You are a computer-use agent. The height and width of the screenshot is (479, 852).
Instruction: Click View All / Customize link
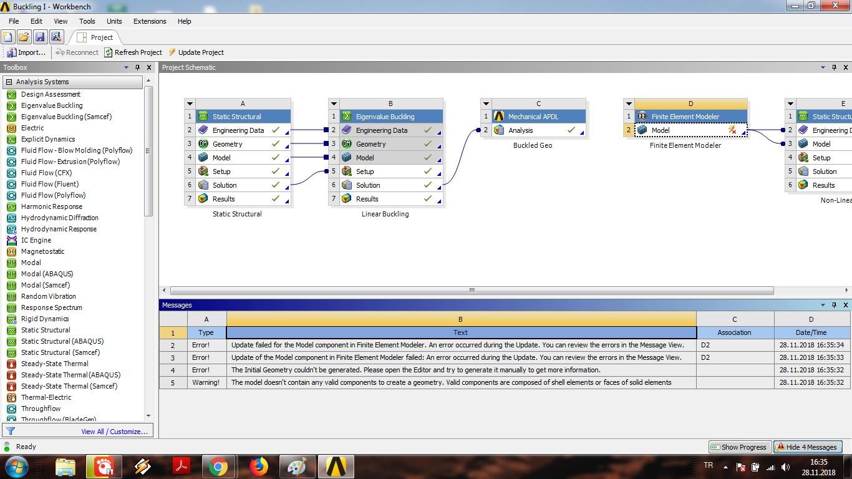(114, 432)
